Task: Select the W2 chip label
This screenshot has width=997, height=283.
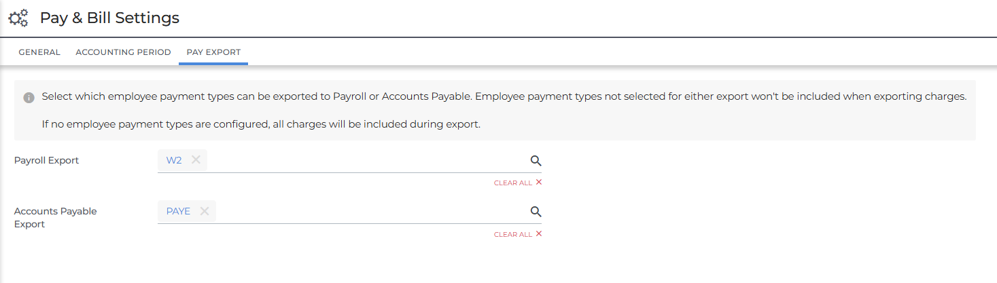Action: [174, 160]
